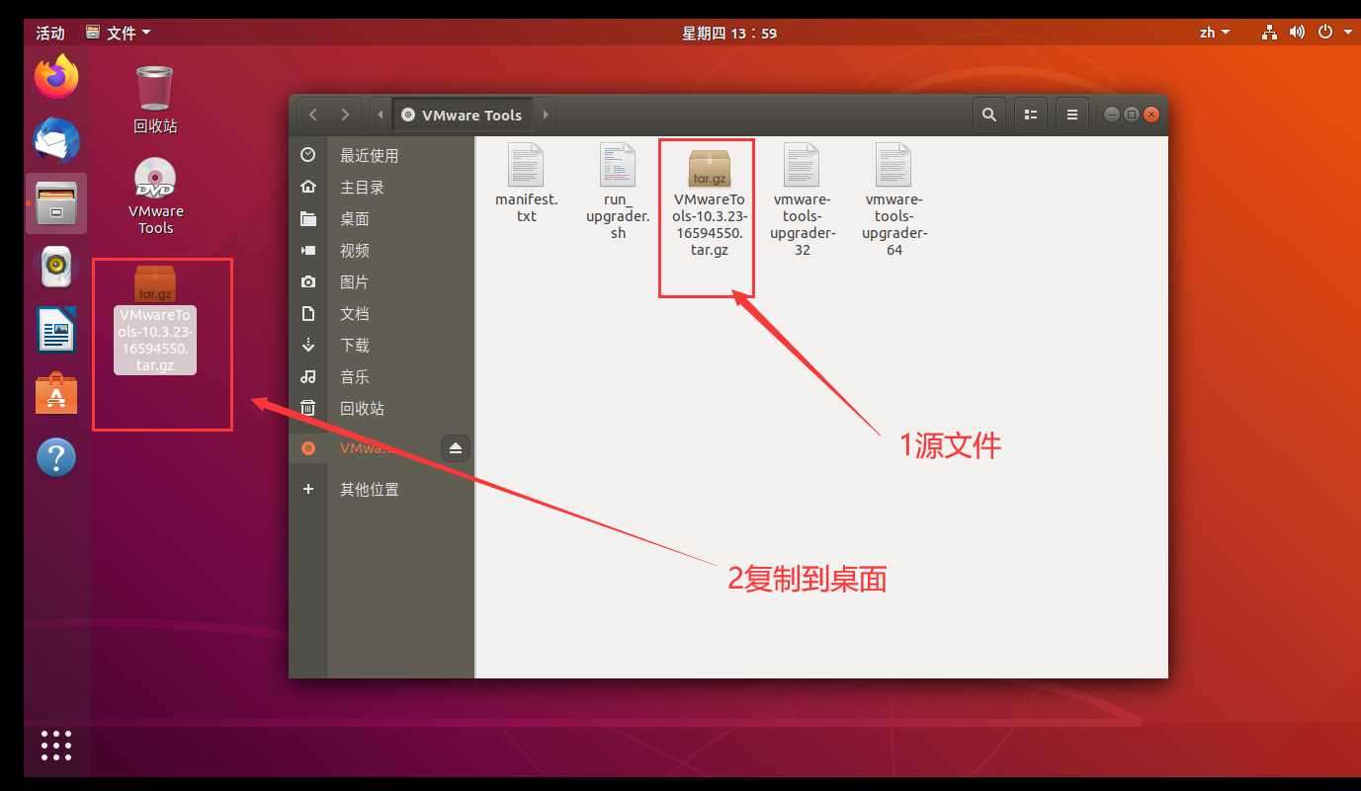
Task: Open the clock 星期四 13:59 calendar
Action: [729, 33]
